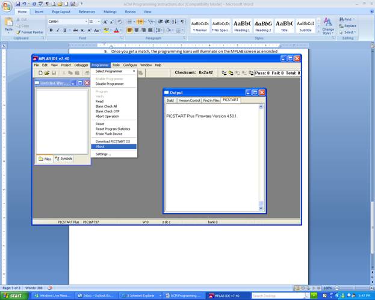This screenshot has height=300, width=375.
Task: Clear formatting icon in Font group
Action: 120,22
